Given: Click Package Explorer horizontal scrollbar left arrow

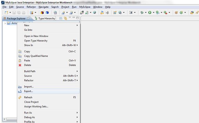Looking at the screenshot, I should (4, 119).
